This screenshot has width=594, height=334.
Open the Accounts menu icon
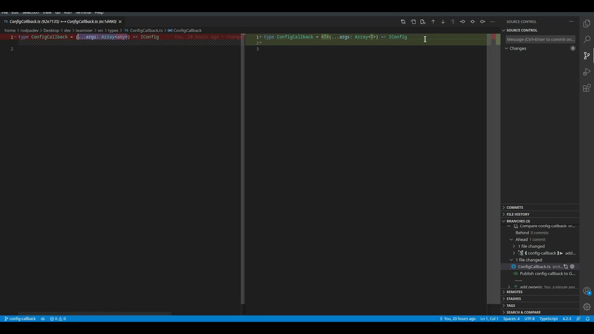coord(587,291)
